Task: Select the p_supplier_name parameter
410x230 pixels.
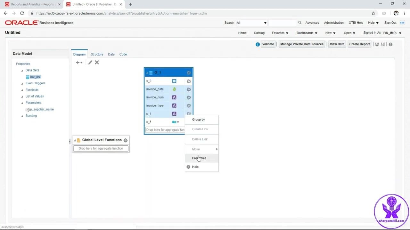Action: point(42,109)
